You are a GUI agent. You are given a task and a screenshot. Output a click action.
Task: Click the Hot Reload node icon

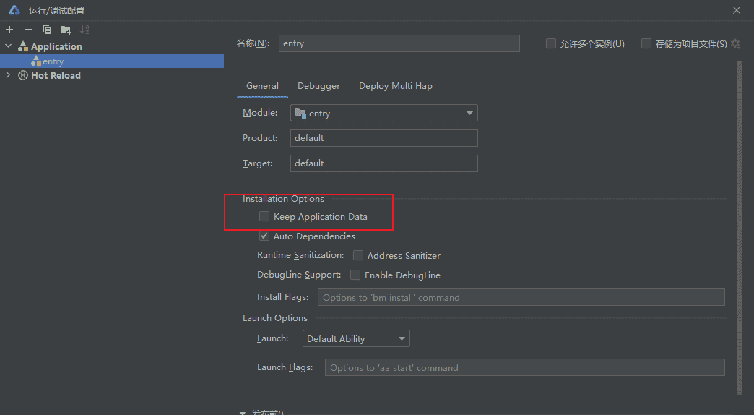tap(23, 76)
